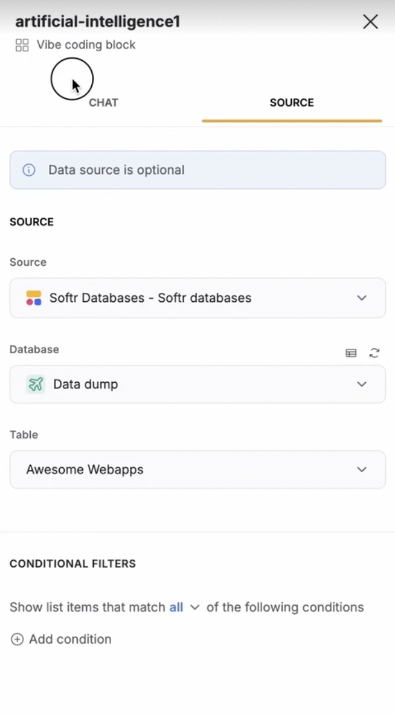Click the info icon in the banner
This screenshot has width=395, height=716.
point(29,170)
